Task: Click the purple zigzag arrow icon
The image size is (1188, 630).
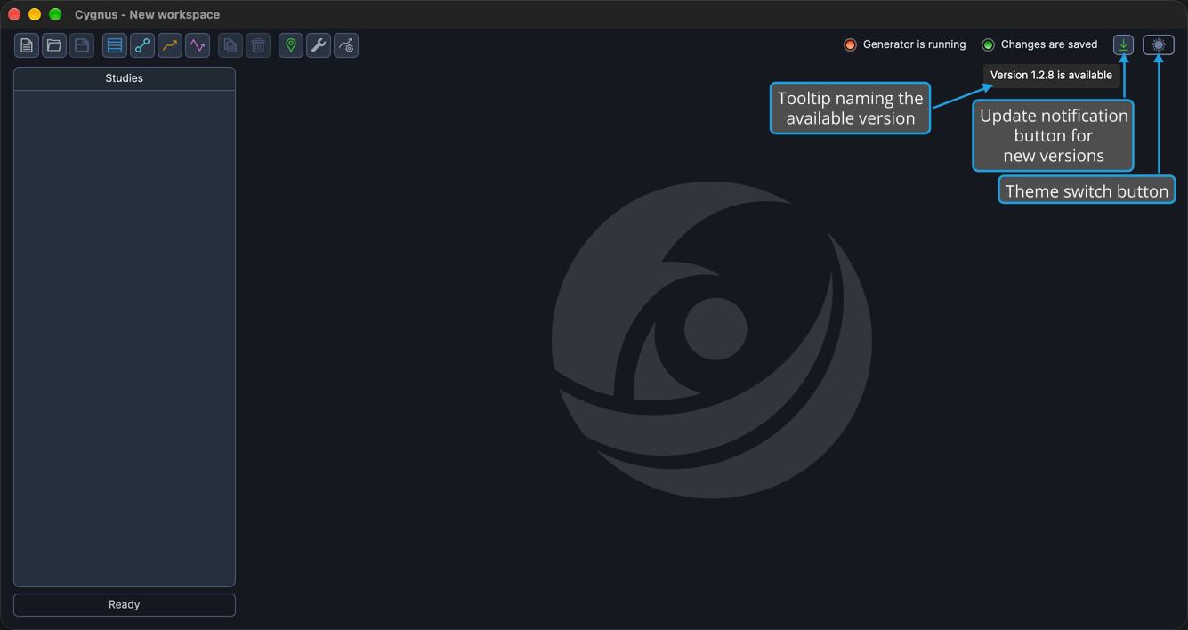Action: pos(198,45)
